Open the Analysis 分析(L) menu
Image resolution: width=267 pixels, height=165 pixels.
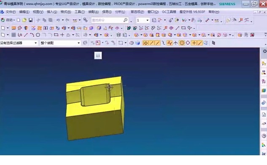coord(120,12)
